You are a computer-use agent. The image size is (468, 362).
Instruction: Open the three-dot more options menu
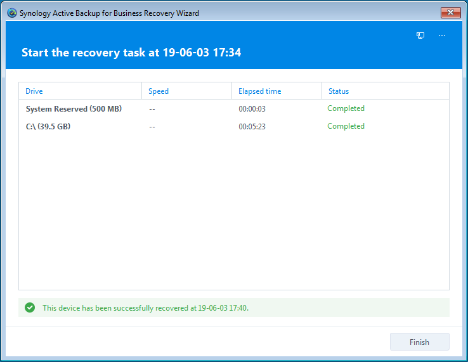[442, 36]
